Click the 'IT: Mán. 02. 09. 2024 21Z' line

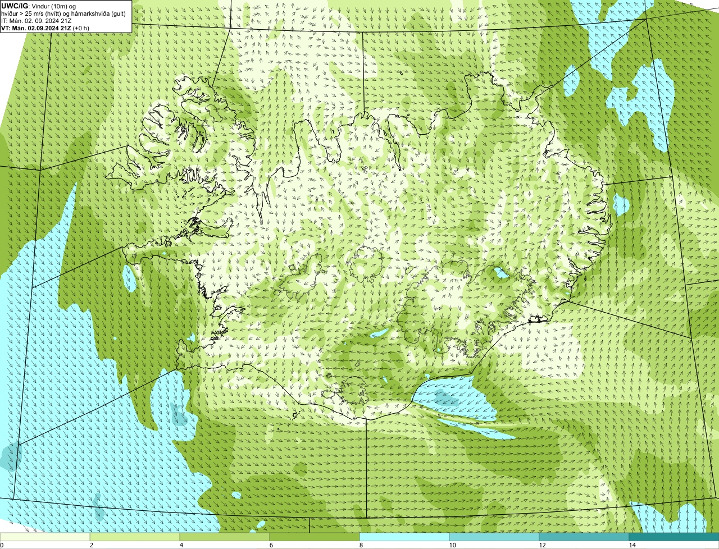tap(37, 21)
